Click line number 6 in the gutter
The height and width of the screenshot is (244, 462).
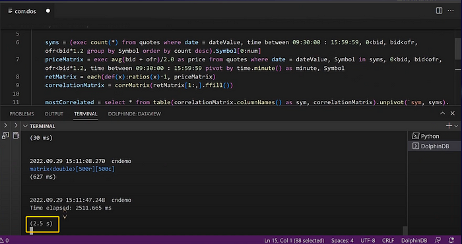(x=18, y=42)
